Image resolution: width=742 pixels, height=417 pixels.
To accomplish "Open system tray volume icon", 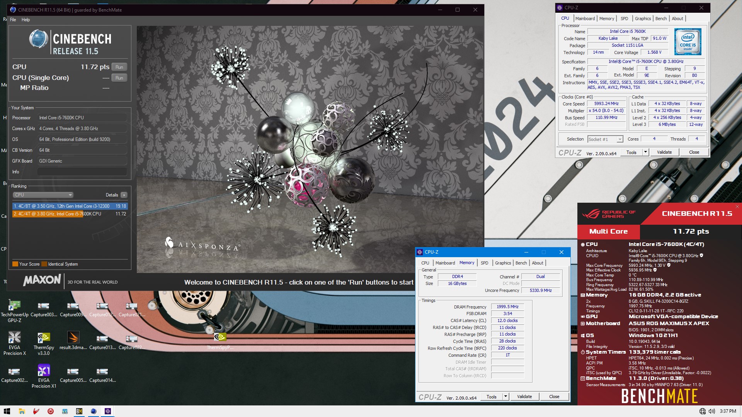I will [711, 411].
